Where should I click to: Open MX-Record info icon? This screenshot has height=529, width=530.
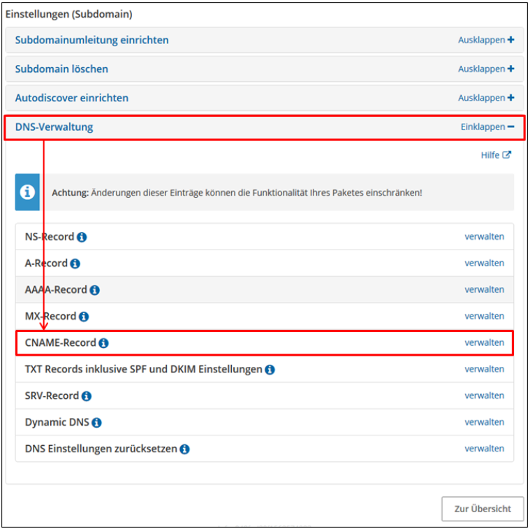[x=84, y=317]
